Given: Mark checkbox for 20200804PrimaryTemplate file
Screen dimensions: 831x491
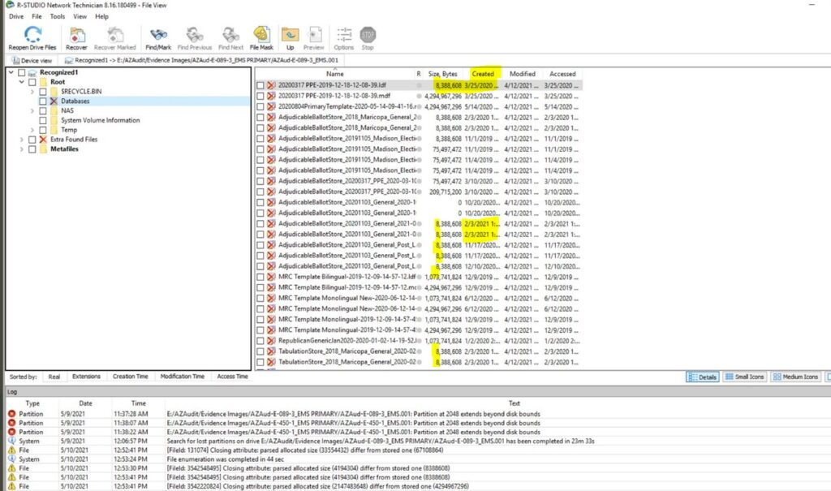Looking at the screenshot, I should [260, 106].
